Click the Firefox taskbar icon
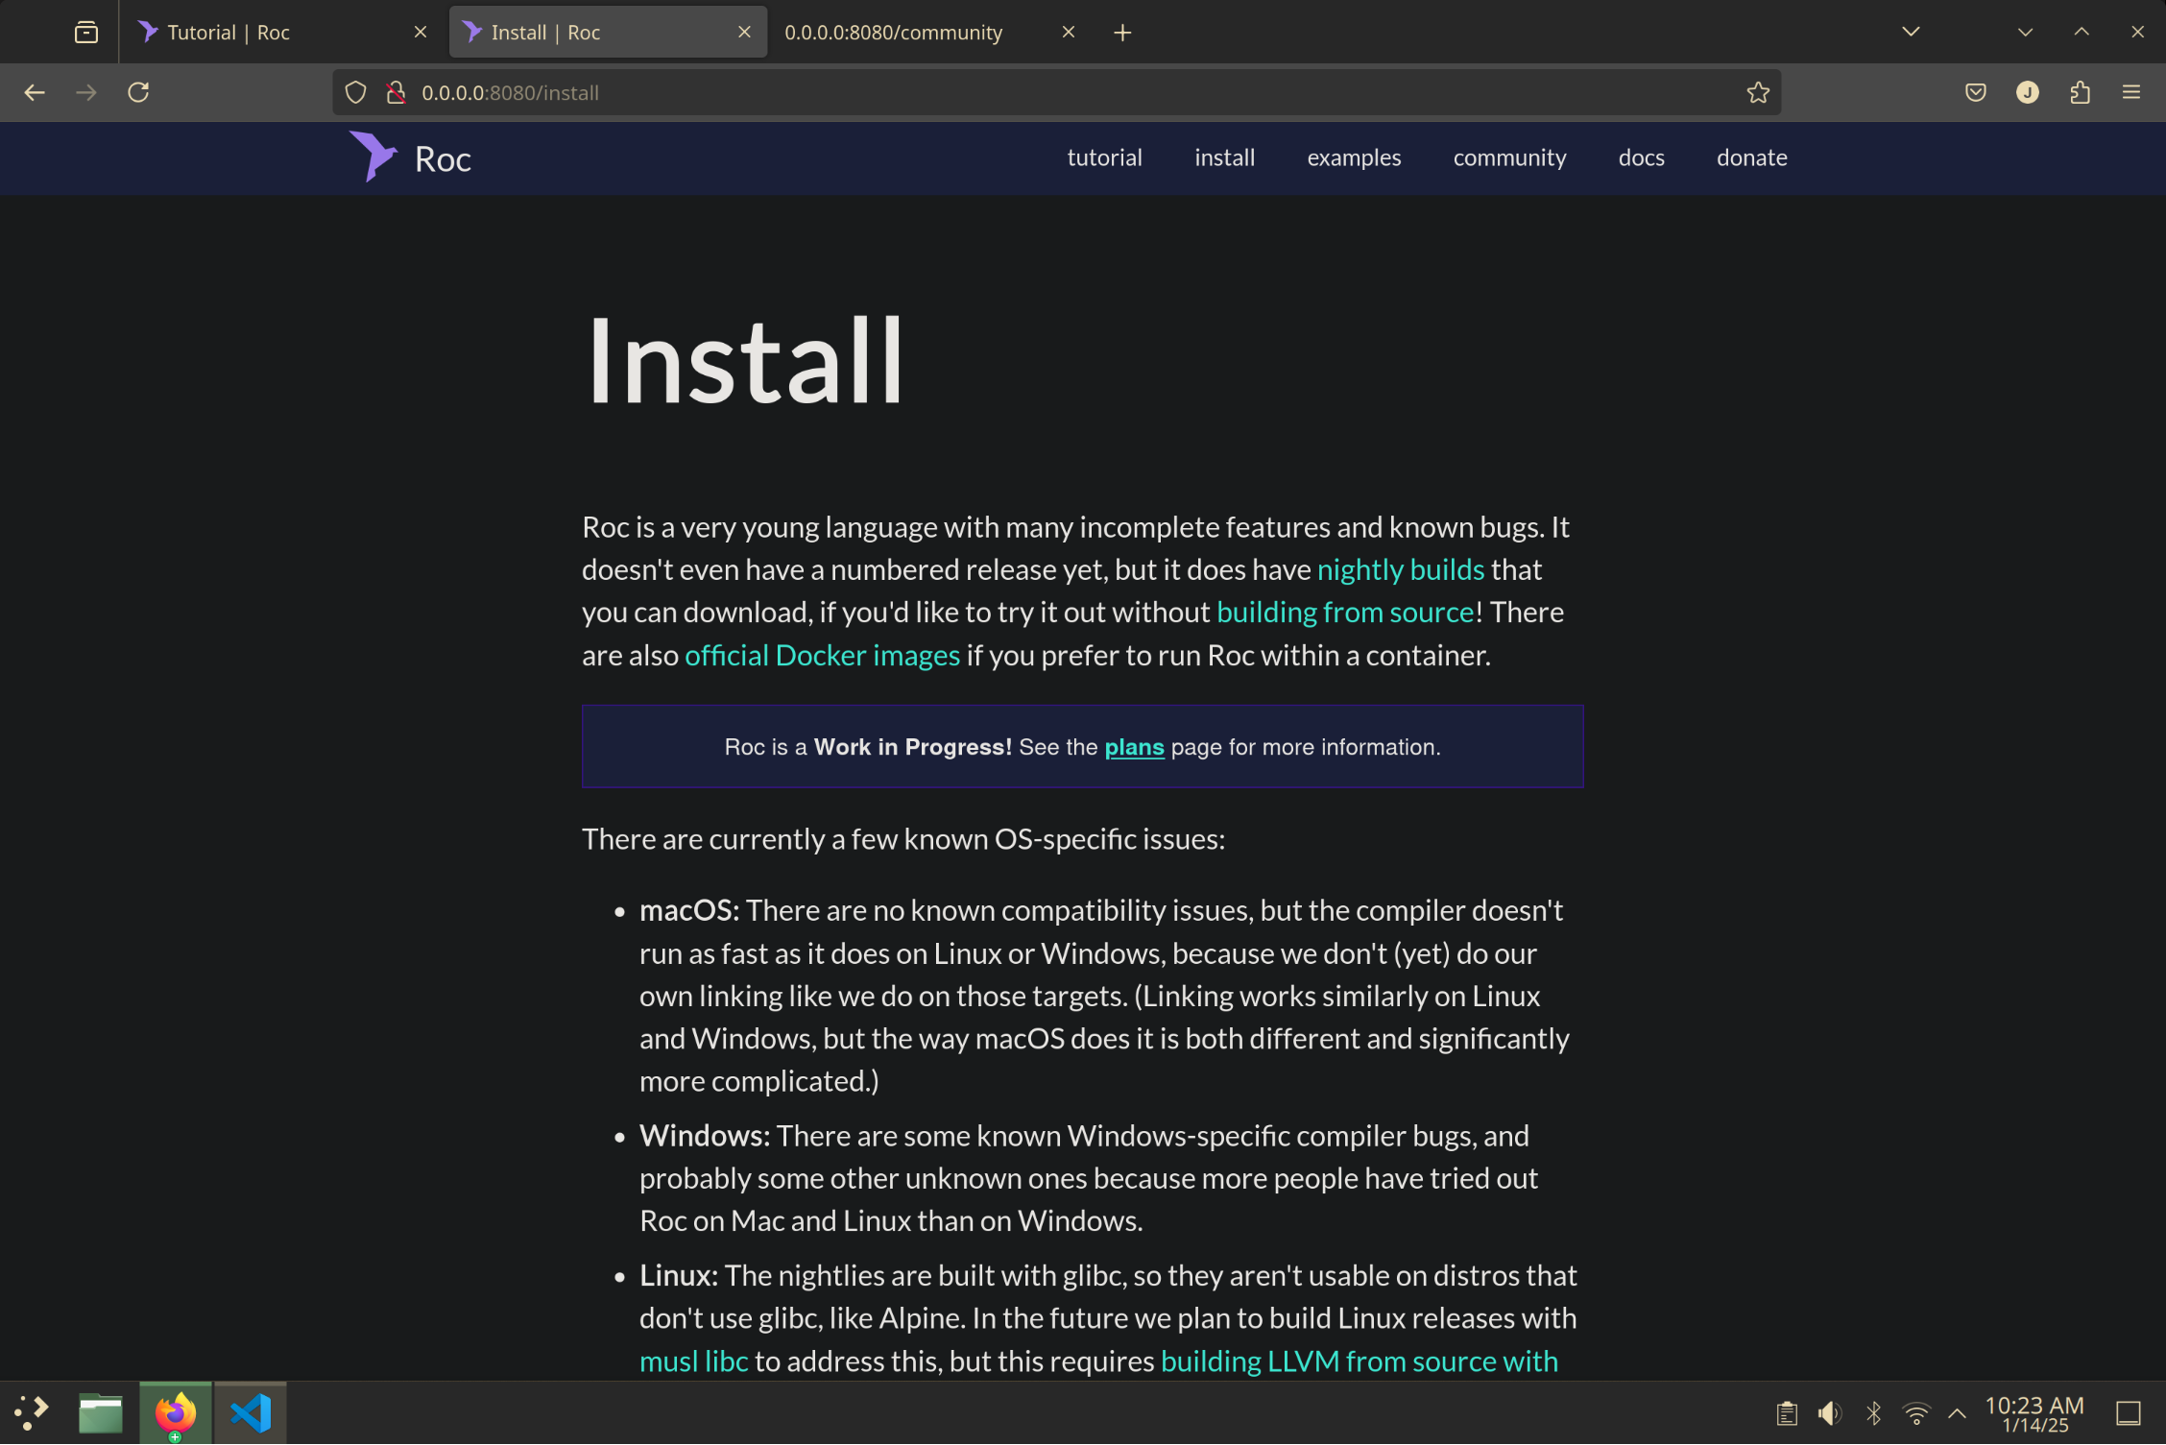 coord(175,1412)
